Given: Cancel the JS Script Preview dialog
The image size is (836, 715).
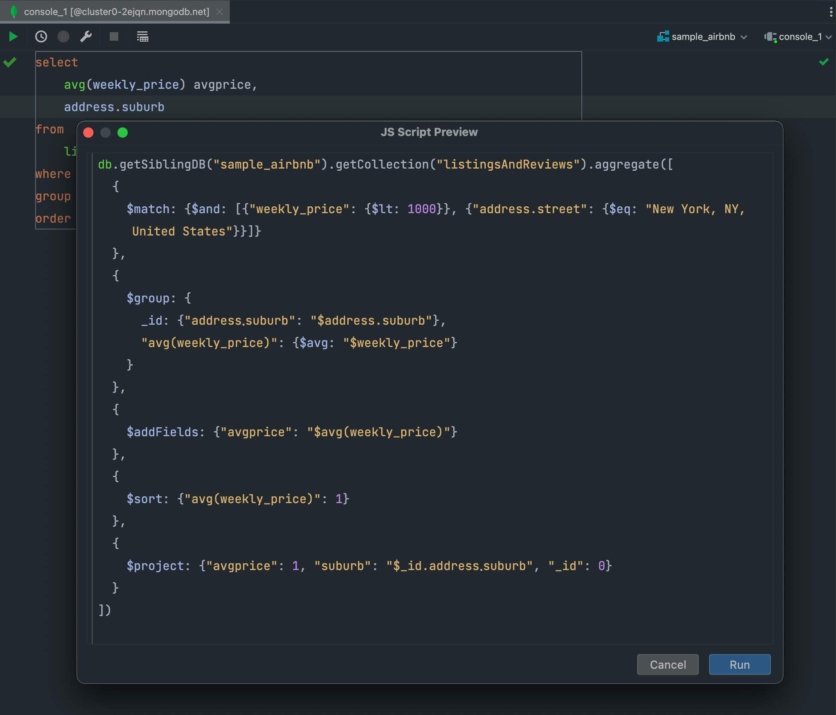Looking at the screenshot, I should tap(667, 664).
